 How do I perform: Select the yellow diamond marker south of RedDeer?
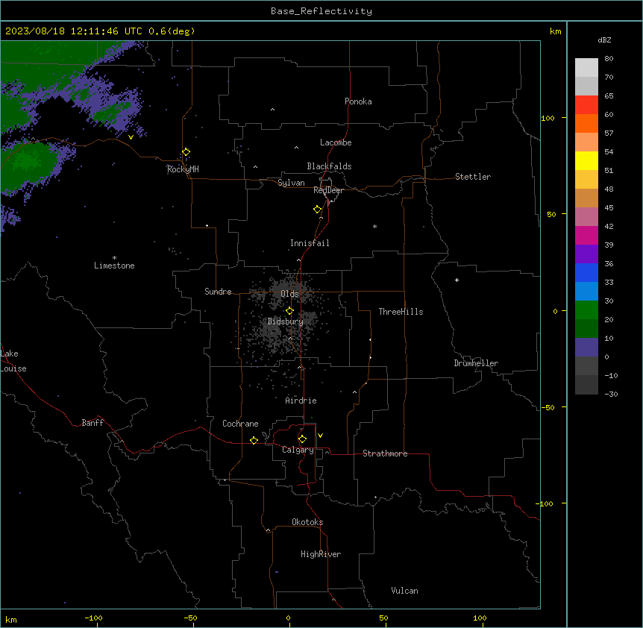coord(317,210)
